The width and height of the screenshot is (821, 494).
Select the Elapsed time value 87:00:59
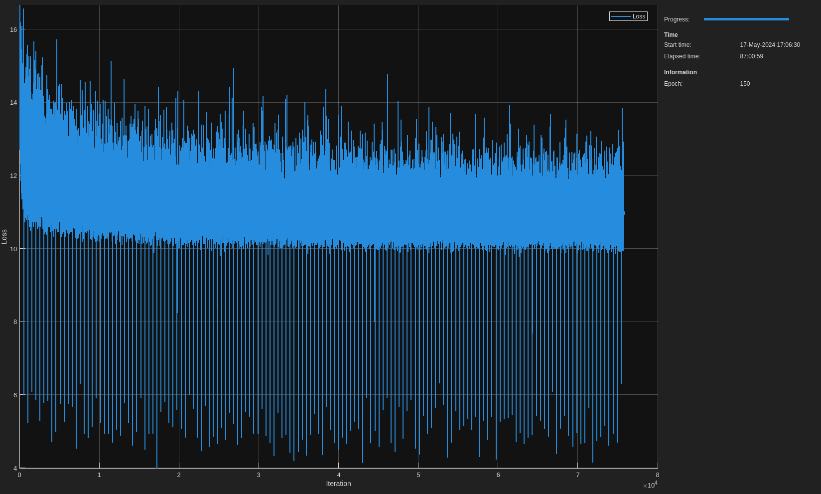(x=751, y=56)
